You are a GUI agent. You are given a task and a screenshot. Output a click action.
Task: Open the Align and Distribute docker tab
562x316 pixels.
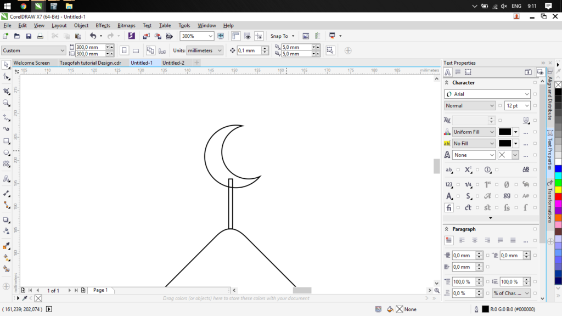(x=550, y=98)
